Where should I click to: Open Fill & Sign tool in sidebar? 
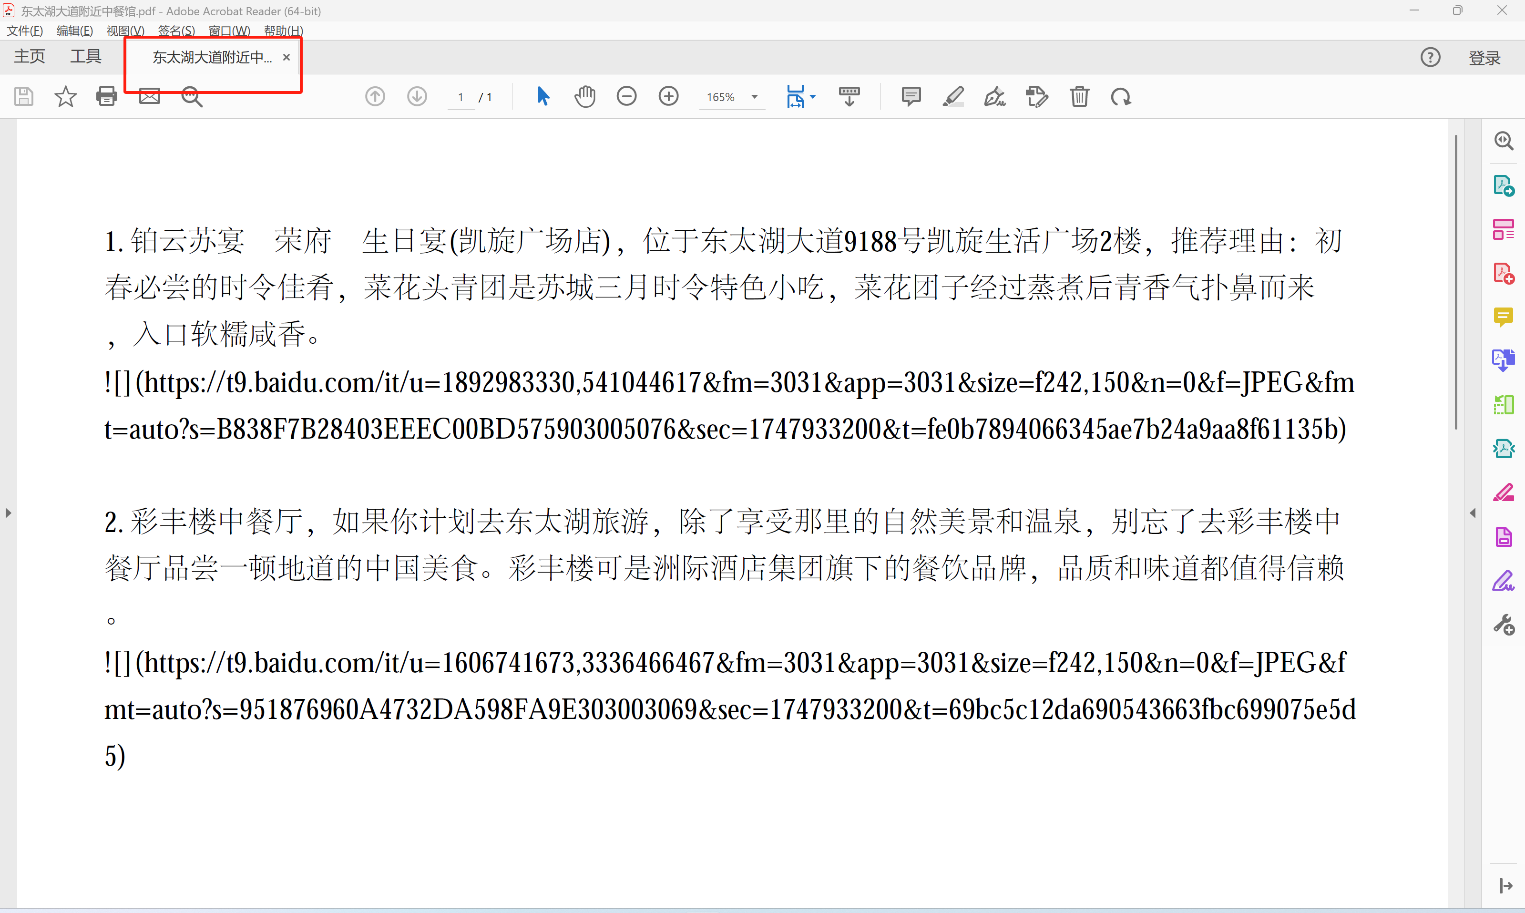tap(1504, 580)
